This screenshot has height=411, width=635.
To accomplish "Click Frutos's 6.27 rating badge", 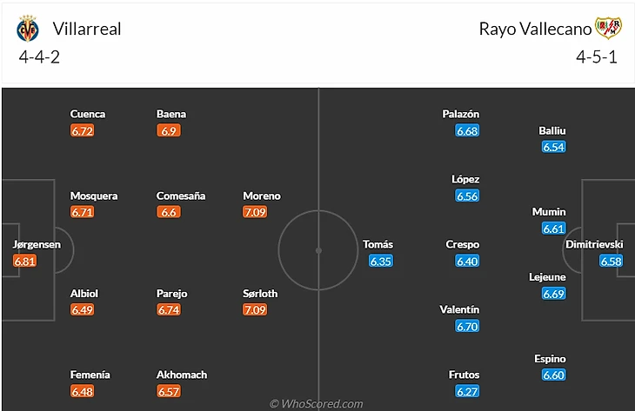I will click(x=467, y=391).
